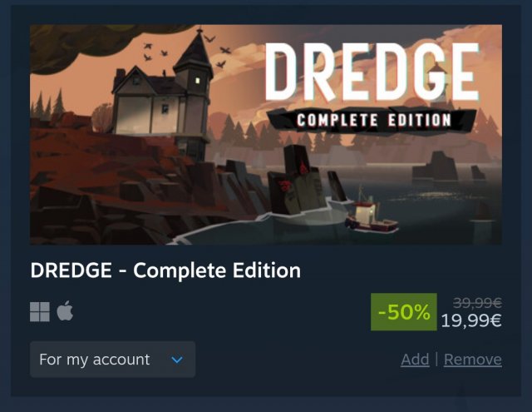Click the divider between Add and Remove
This screenshot has height=412, width=532.
(436, 360)
